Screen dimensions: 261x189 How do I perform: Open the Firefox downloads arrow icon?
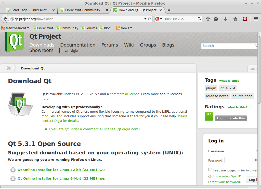click(x=225, y=19)
